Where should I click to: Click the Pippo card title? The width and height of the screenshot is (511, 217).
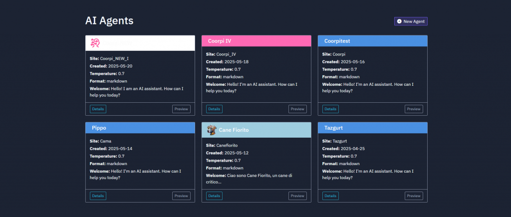[99, 128]
